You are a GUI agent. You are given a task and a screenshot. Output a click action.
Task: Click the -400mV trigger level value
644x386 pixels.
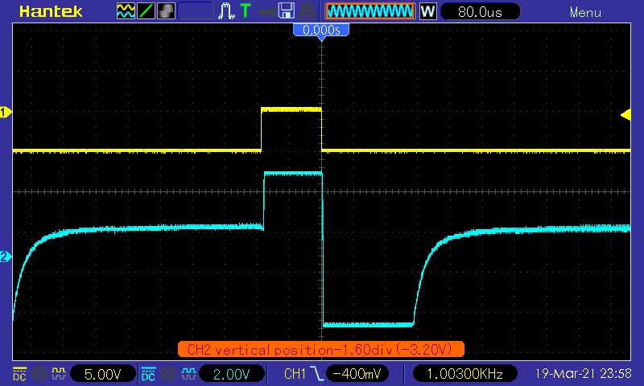coord(361,374)
